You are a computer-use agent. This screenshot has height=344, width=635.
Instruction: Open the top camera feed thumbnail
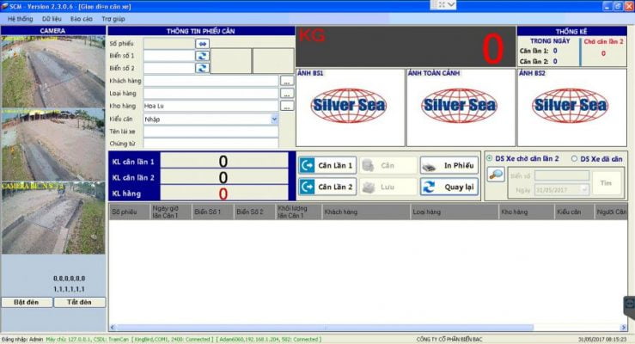click(53, 71)
